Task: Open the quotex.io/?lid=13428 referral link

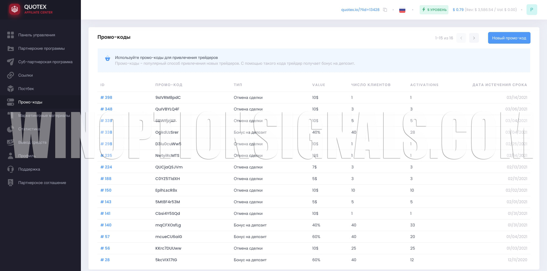Action: 360,10
